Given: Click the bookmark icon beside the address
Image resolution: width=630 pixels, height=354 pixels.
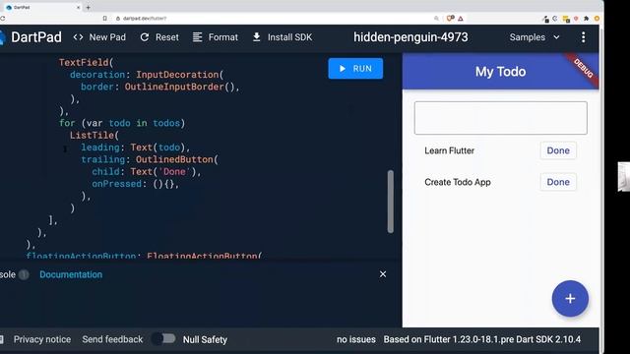Looking at the screenshot, I should pyautogui.click(x=105, y=18).
